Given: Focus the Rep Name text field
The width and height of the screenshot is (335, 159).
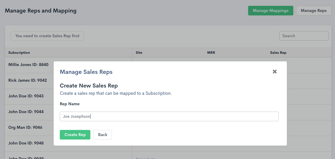Looking at the screenshot, I should click(169, 116).
